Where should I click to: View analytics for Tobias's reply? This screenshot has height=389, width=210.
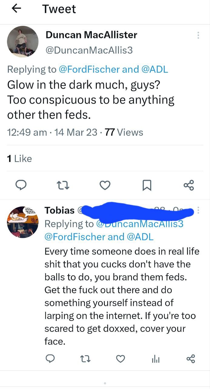(156, 360)
